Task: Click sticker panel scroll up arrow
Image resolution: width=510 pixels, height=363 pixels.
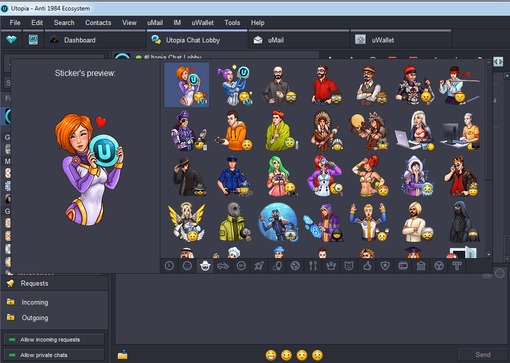Action: [489, 62]
